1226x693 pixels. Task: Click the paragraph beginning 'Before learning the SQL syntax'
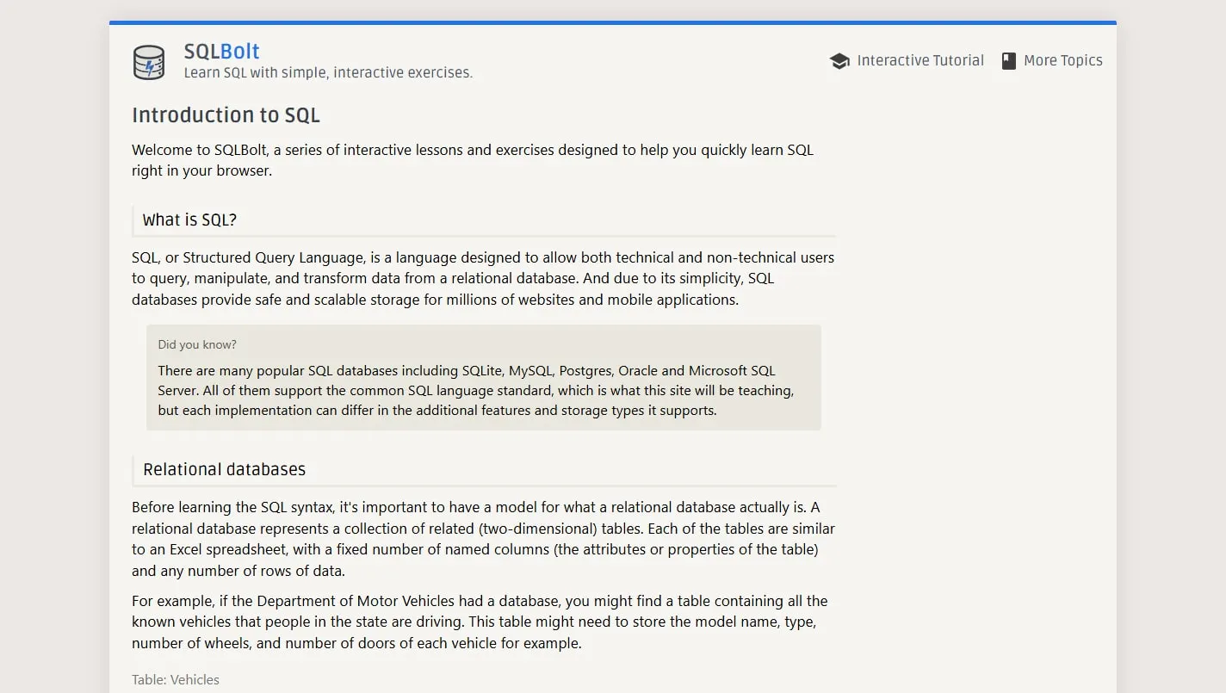483,539
